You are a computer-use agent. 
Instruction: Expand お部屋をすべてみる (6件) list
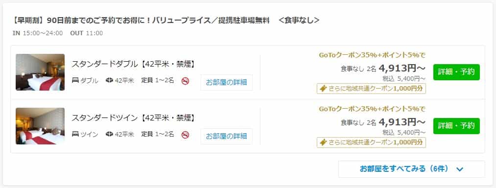point(412,169)
